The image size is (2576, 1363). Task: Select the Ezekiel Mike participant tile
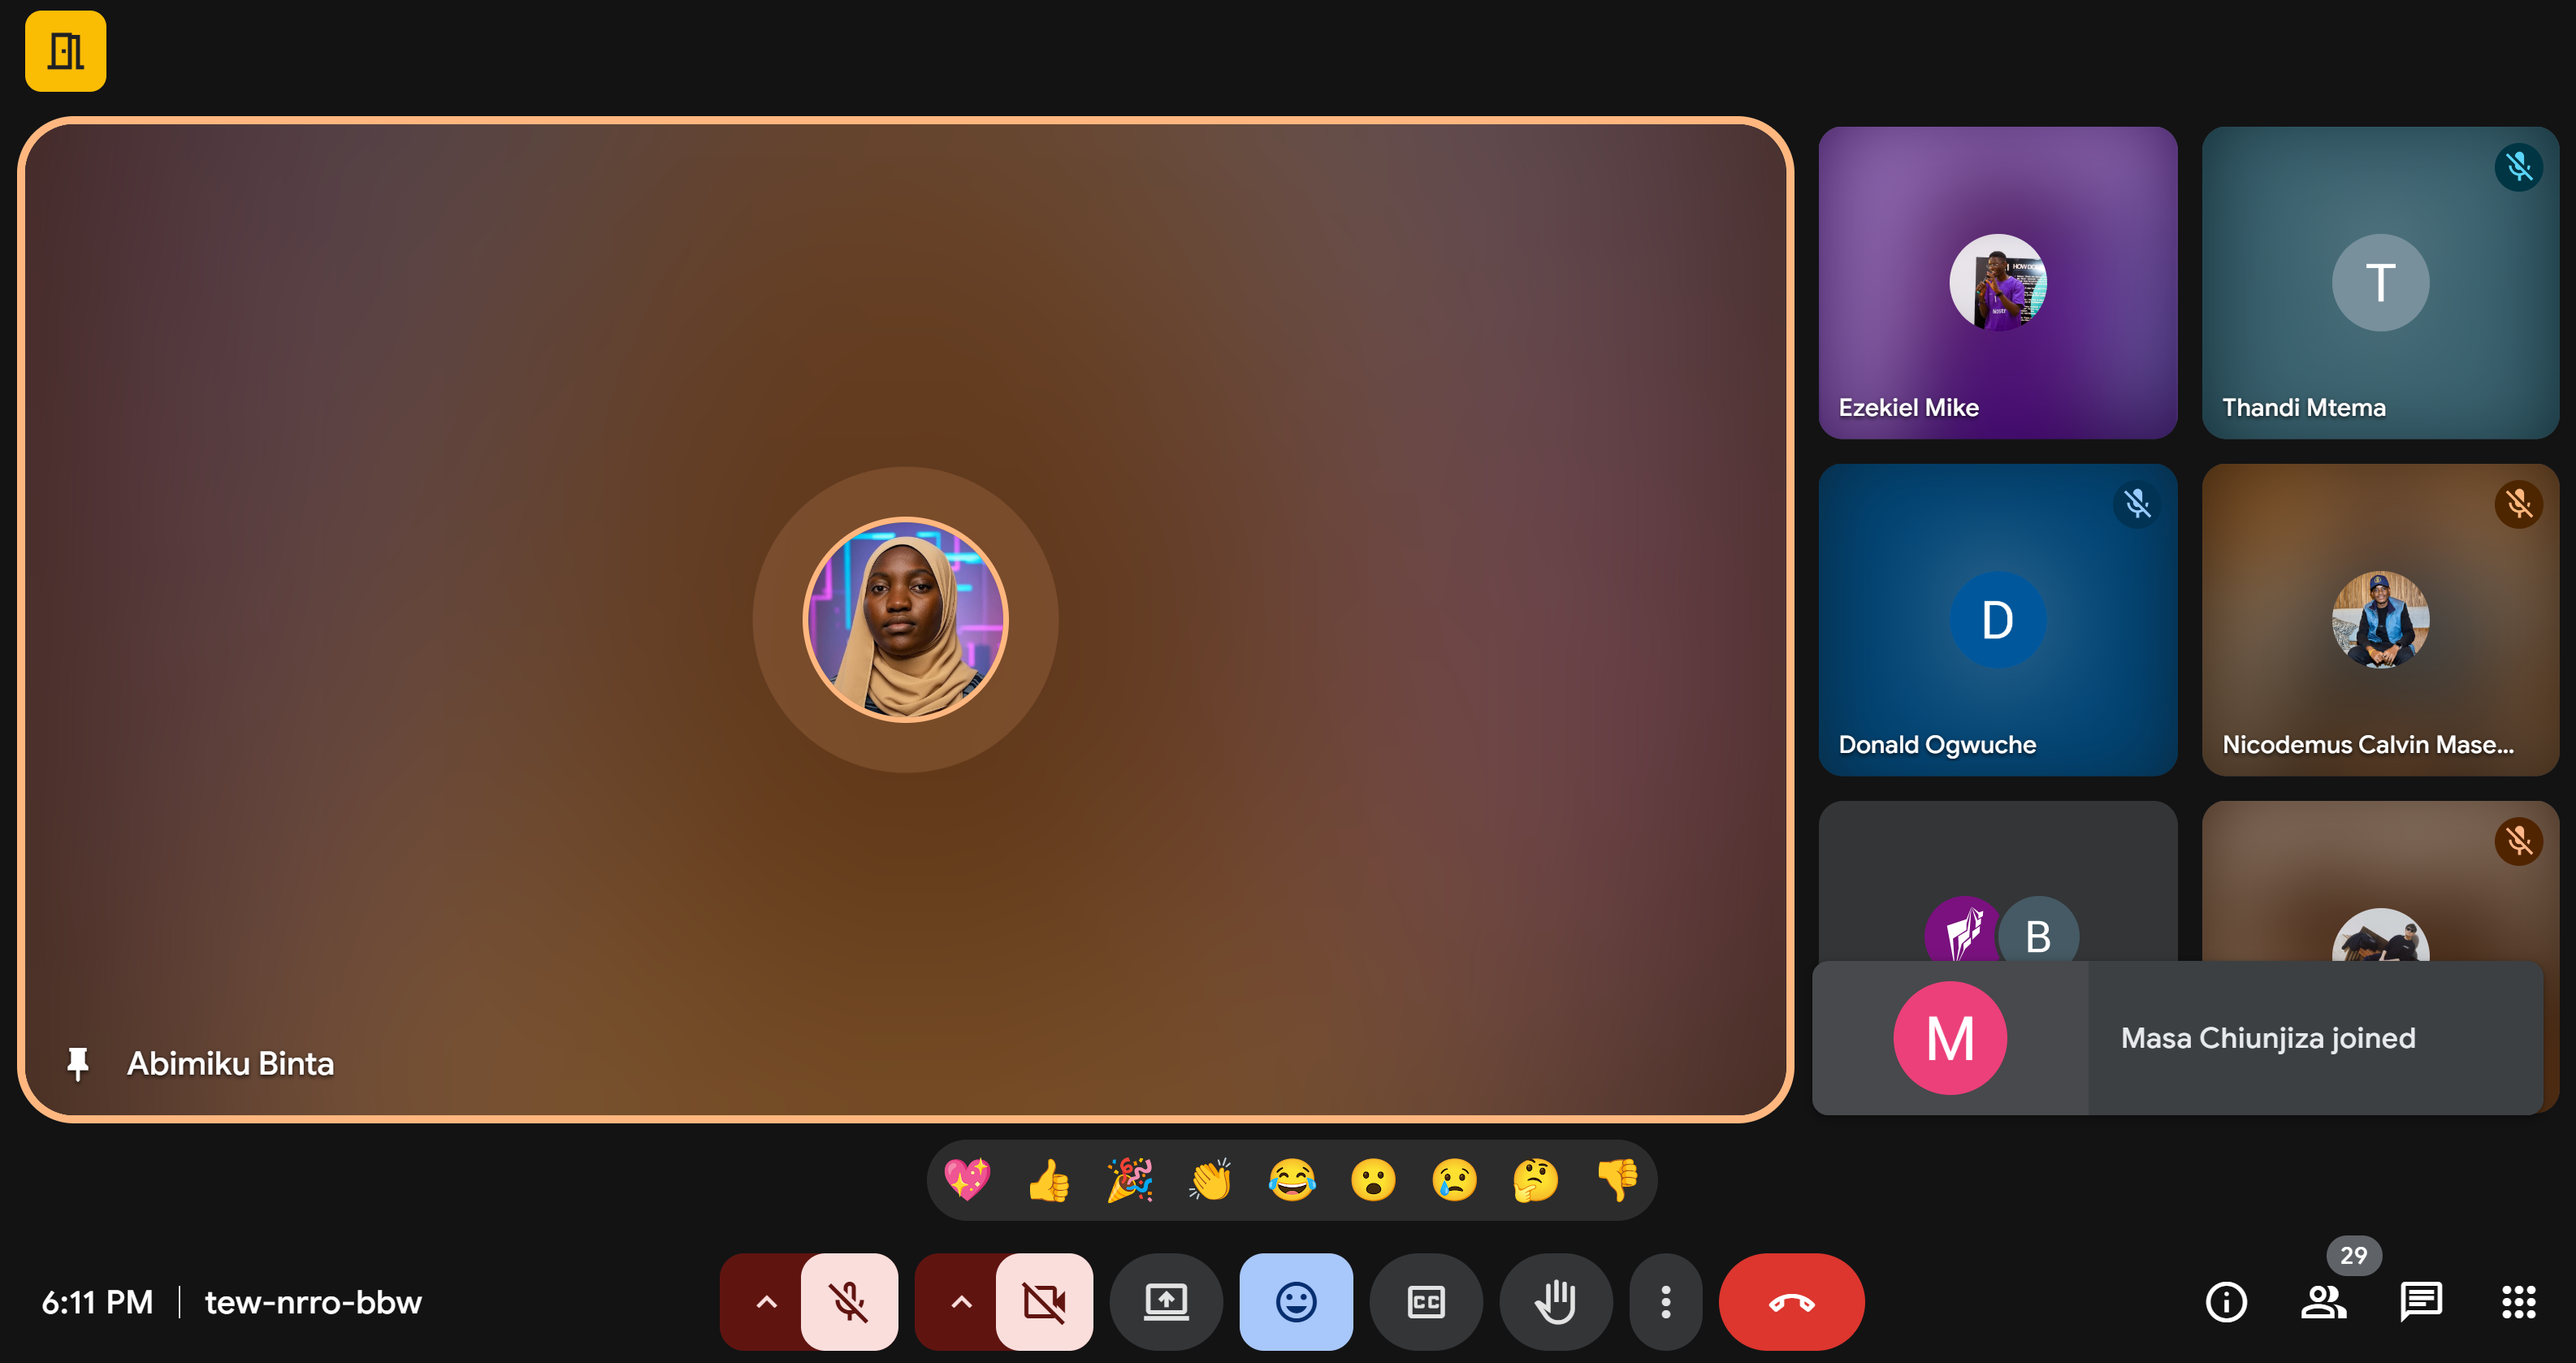click(x=1997, y=282)
